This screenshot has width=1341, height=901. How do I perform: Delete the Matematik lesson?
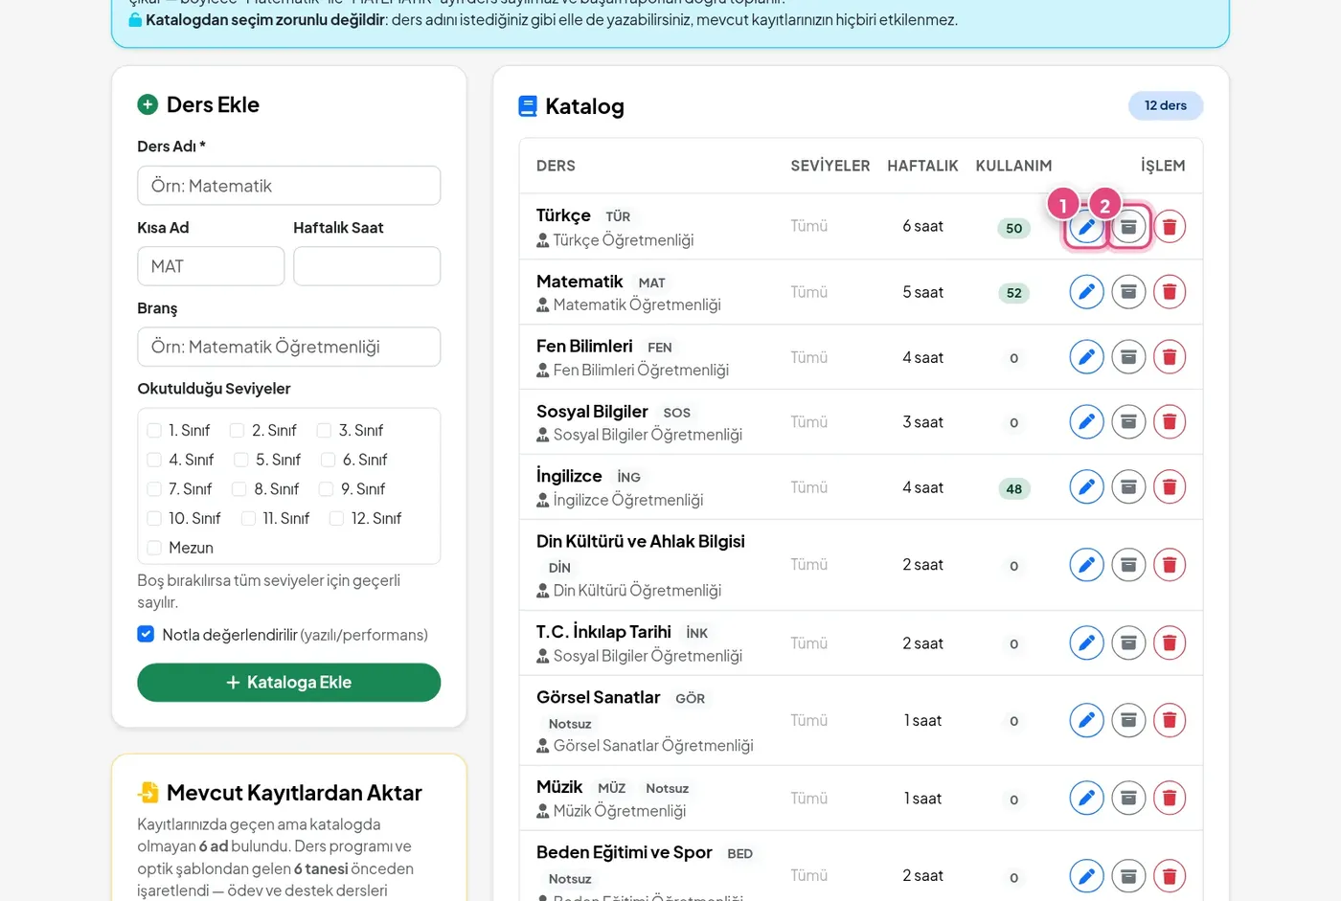coord(1170,292)
